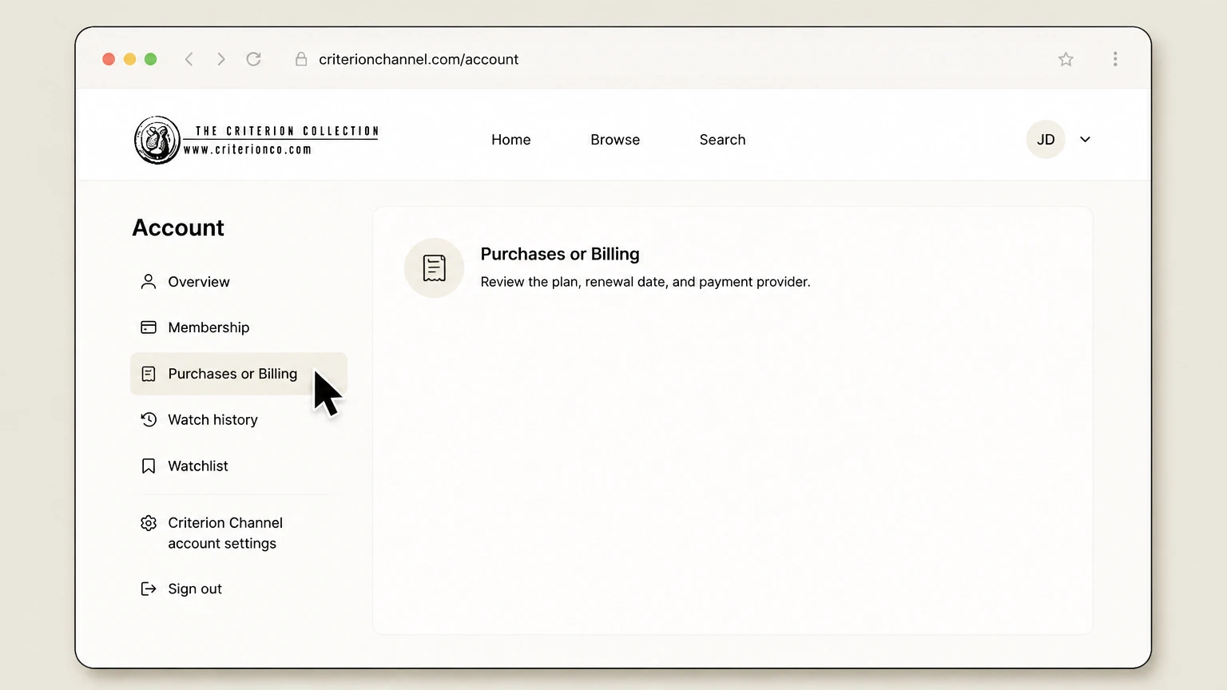The height and width of the screenshot is (690, 1227).
Task: Click the text "Review the plan, renewal date, and payment provider."
Action: coord(645,282)
